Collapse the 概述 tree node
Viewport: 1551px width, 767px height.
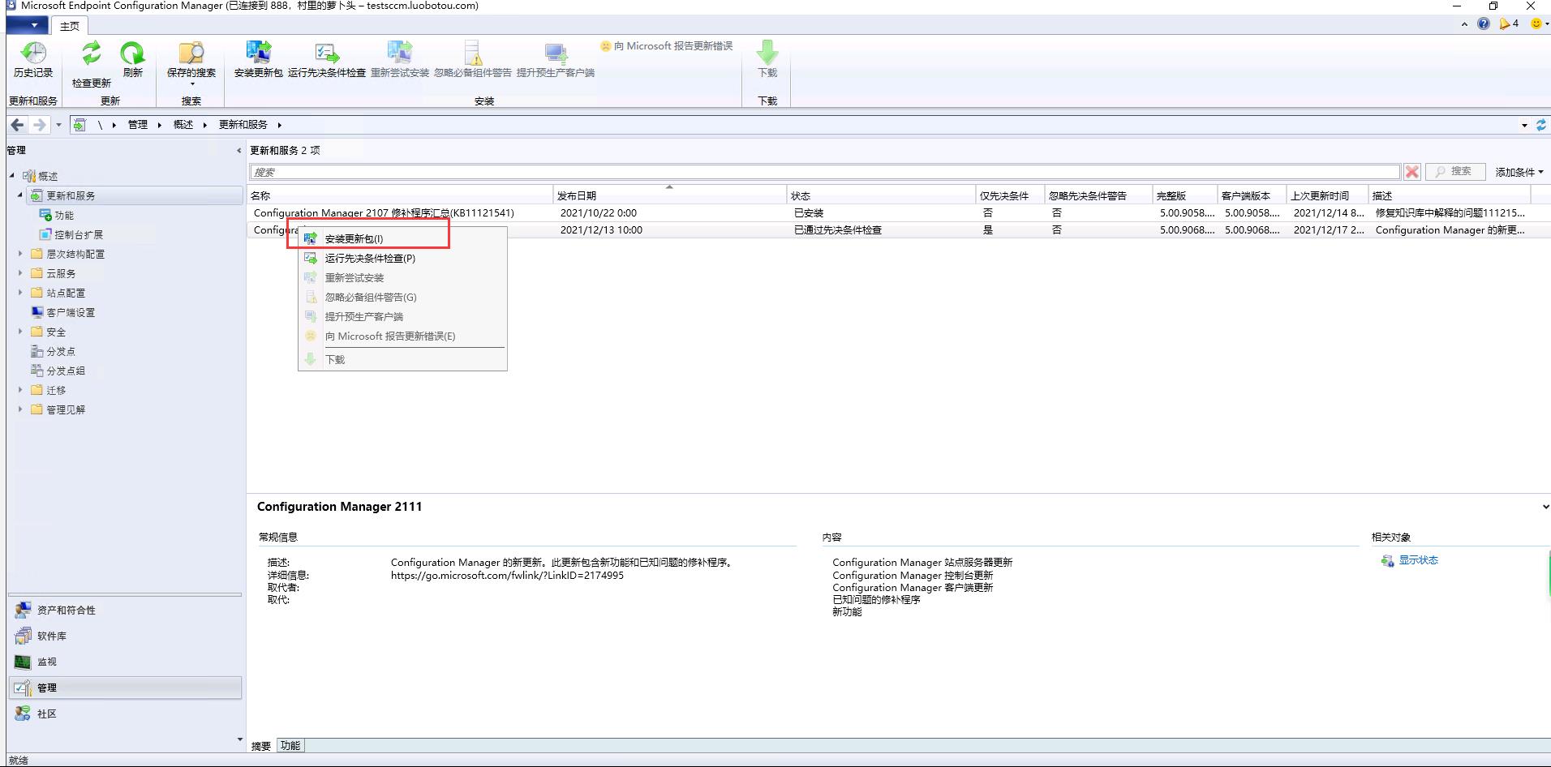12,176
